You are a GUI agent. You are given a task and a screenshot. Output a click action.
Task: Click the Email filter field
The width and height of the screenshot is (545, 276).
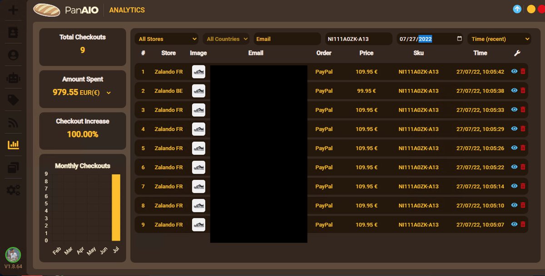[287, 39]
